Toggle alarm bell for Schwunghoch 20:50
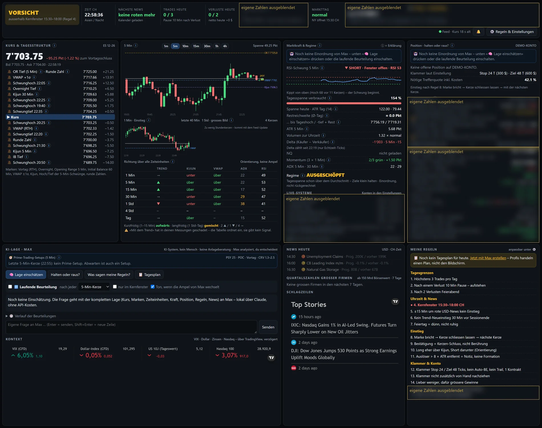The image size is (542, 428). [9, 163]
